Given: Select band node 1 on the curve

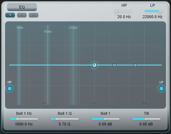Looking at the screenshot, I should 94,65.
